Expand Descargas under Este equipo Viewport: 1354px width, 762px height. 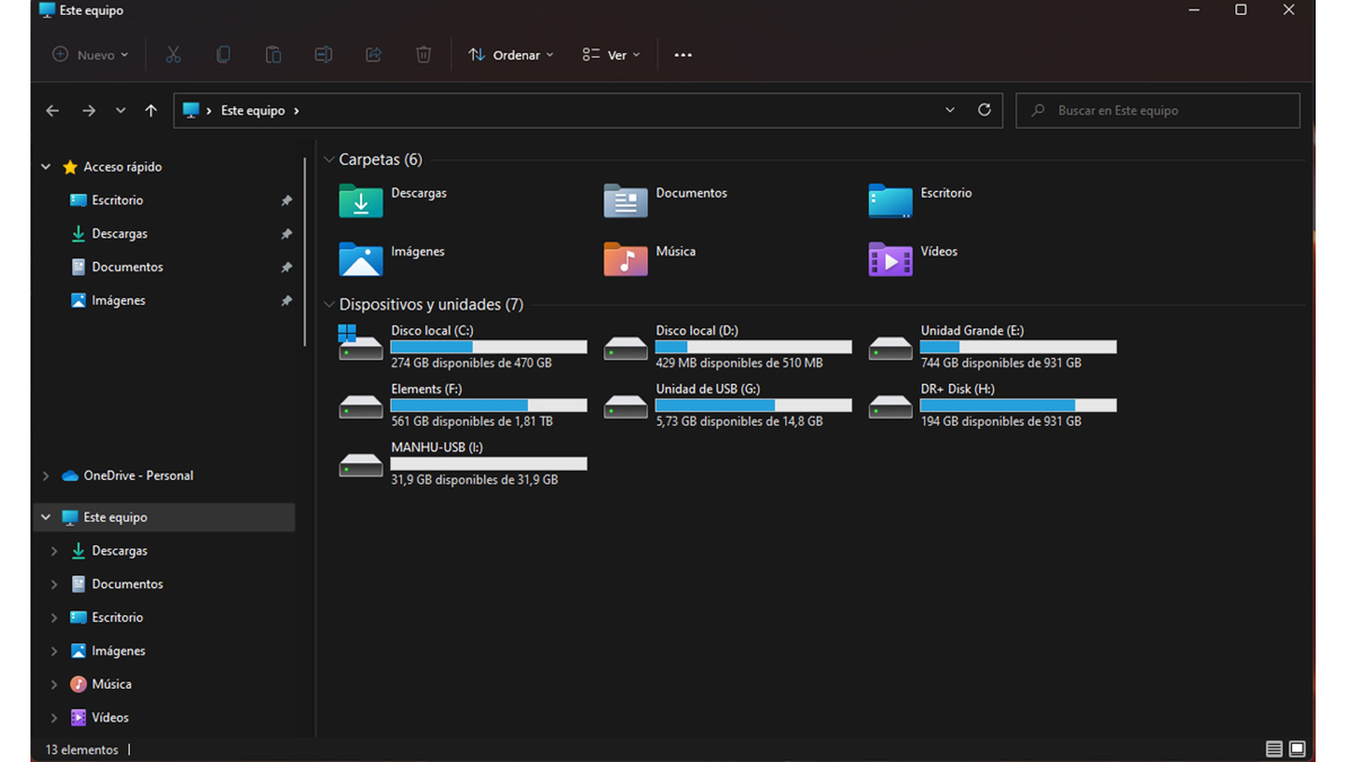pyautogui.click(x=54, y=551)
